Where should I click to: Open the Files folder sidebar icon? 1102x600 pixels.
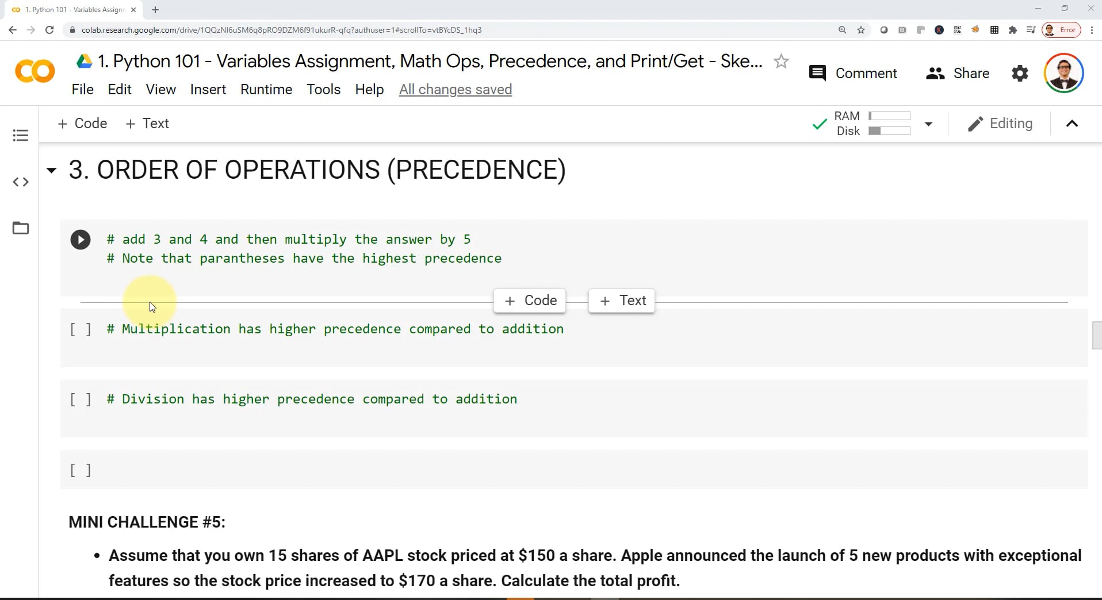point(20,228)
